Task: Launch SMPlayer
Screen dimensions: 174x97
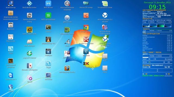Action: click(48, 51)
